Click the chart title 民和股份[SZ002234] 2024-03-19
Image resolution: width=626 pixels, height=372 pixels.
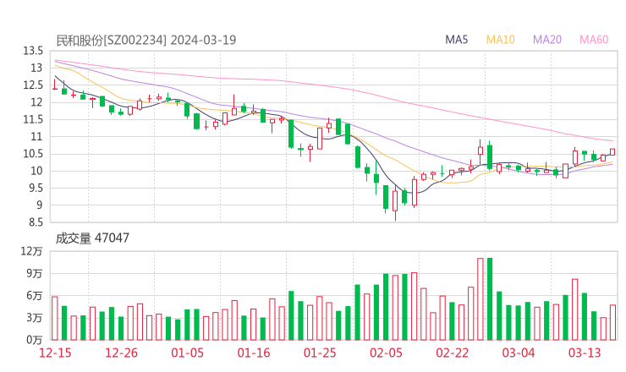pyautogui.click(x=146, y=40)
